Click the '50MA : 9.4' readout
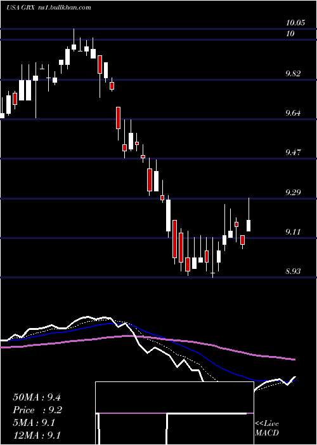The width and height of the screenshot is (317, 445). 37,397
